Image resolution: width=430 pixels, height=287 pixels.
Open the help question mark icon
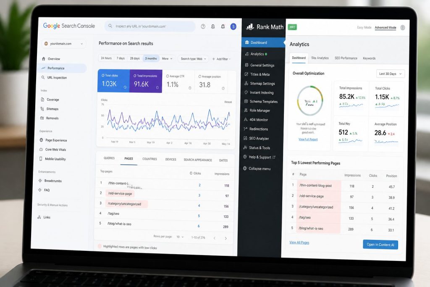coord(203,26)
